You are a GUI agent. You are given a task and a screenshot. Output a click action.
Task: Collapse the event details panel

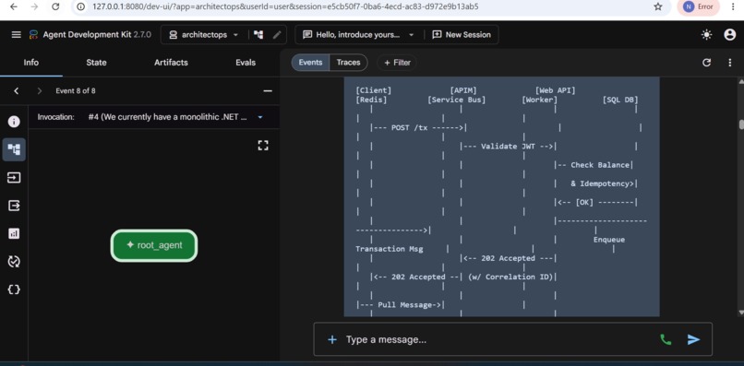pyautogui.click(x=268, y=90)
